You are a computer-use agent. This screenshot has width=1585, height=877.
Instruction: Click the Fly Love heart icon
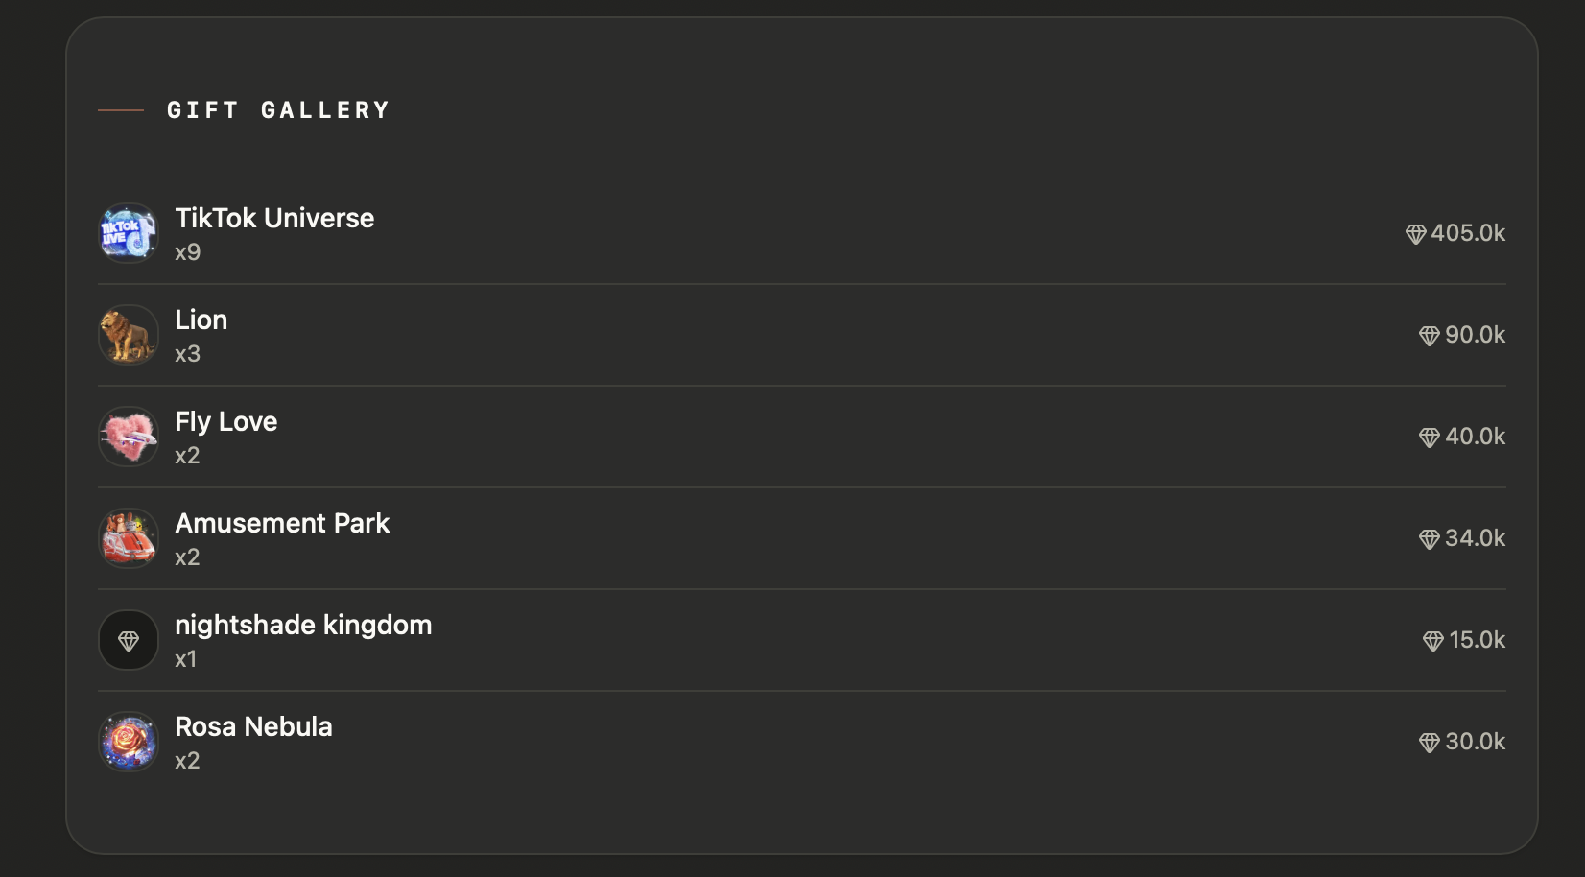(129, 437)
